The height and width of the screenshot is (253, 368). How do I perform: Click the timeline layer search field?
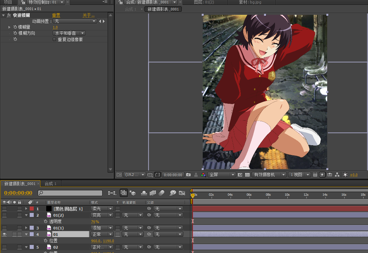70,193
